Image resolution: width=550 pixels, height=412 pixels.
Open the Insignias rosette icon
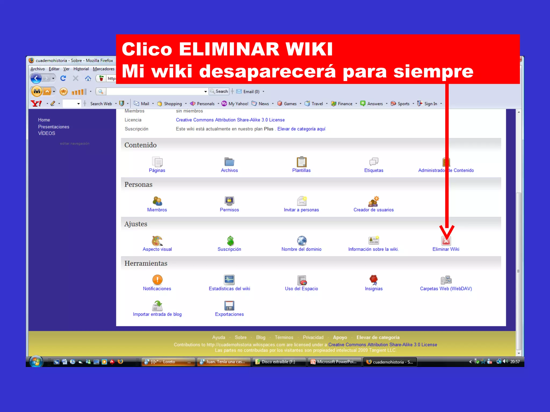[x=374, y=280]
